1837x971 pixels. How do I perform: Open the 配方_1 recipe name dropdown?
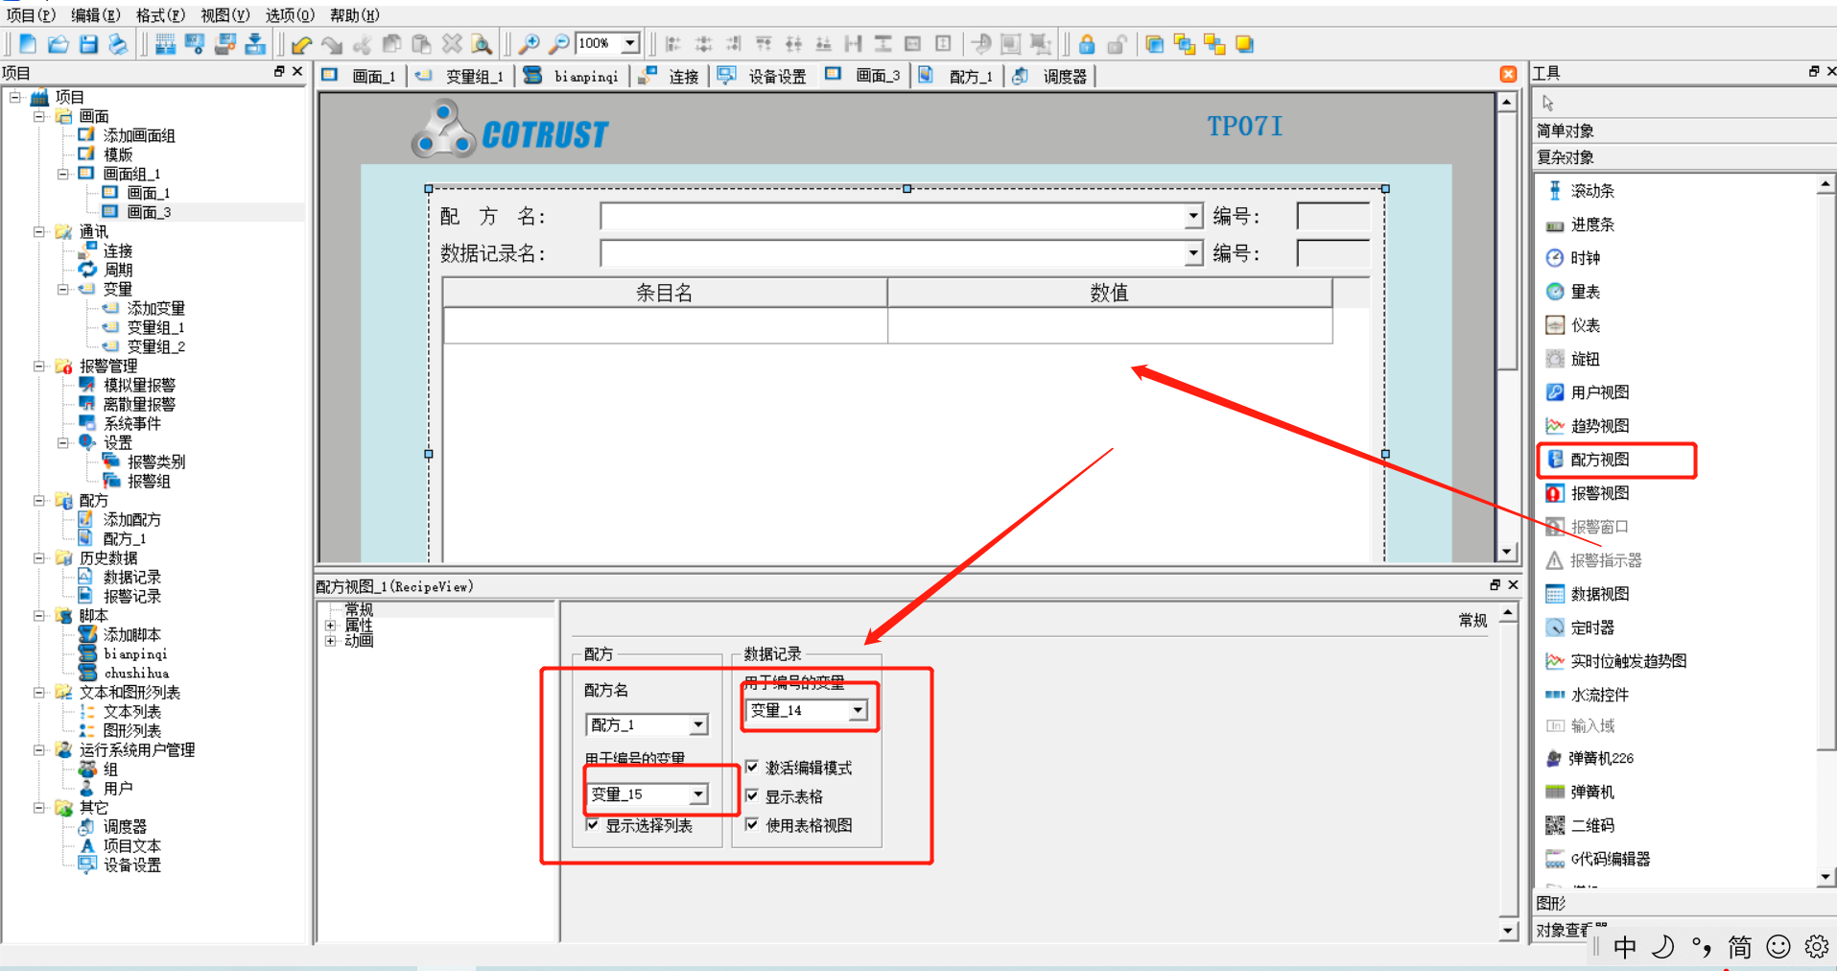click(698, 724)
